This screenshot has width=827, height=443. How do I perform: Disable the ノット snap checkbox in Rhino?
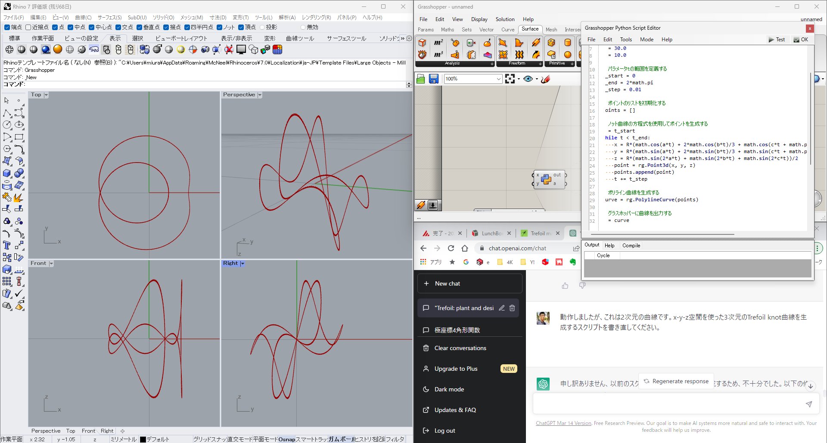pos(220,27)
